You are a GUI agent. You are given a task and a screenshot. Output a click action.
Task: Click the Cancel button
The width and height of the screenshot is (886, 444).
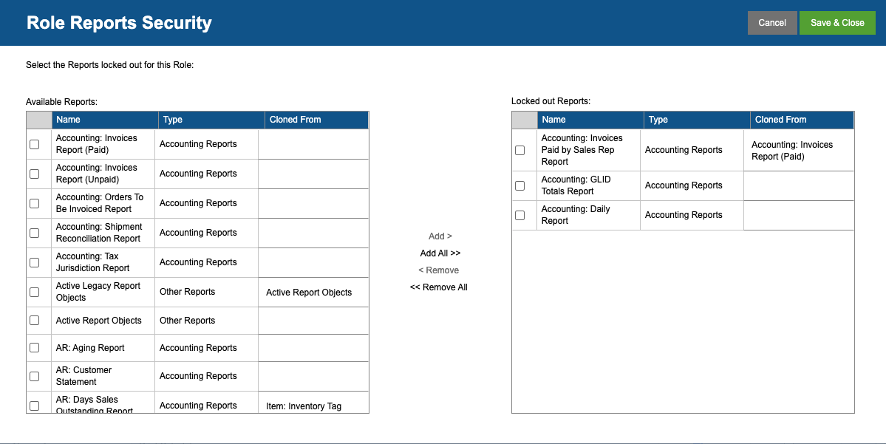click(772, 23)
